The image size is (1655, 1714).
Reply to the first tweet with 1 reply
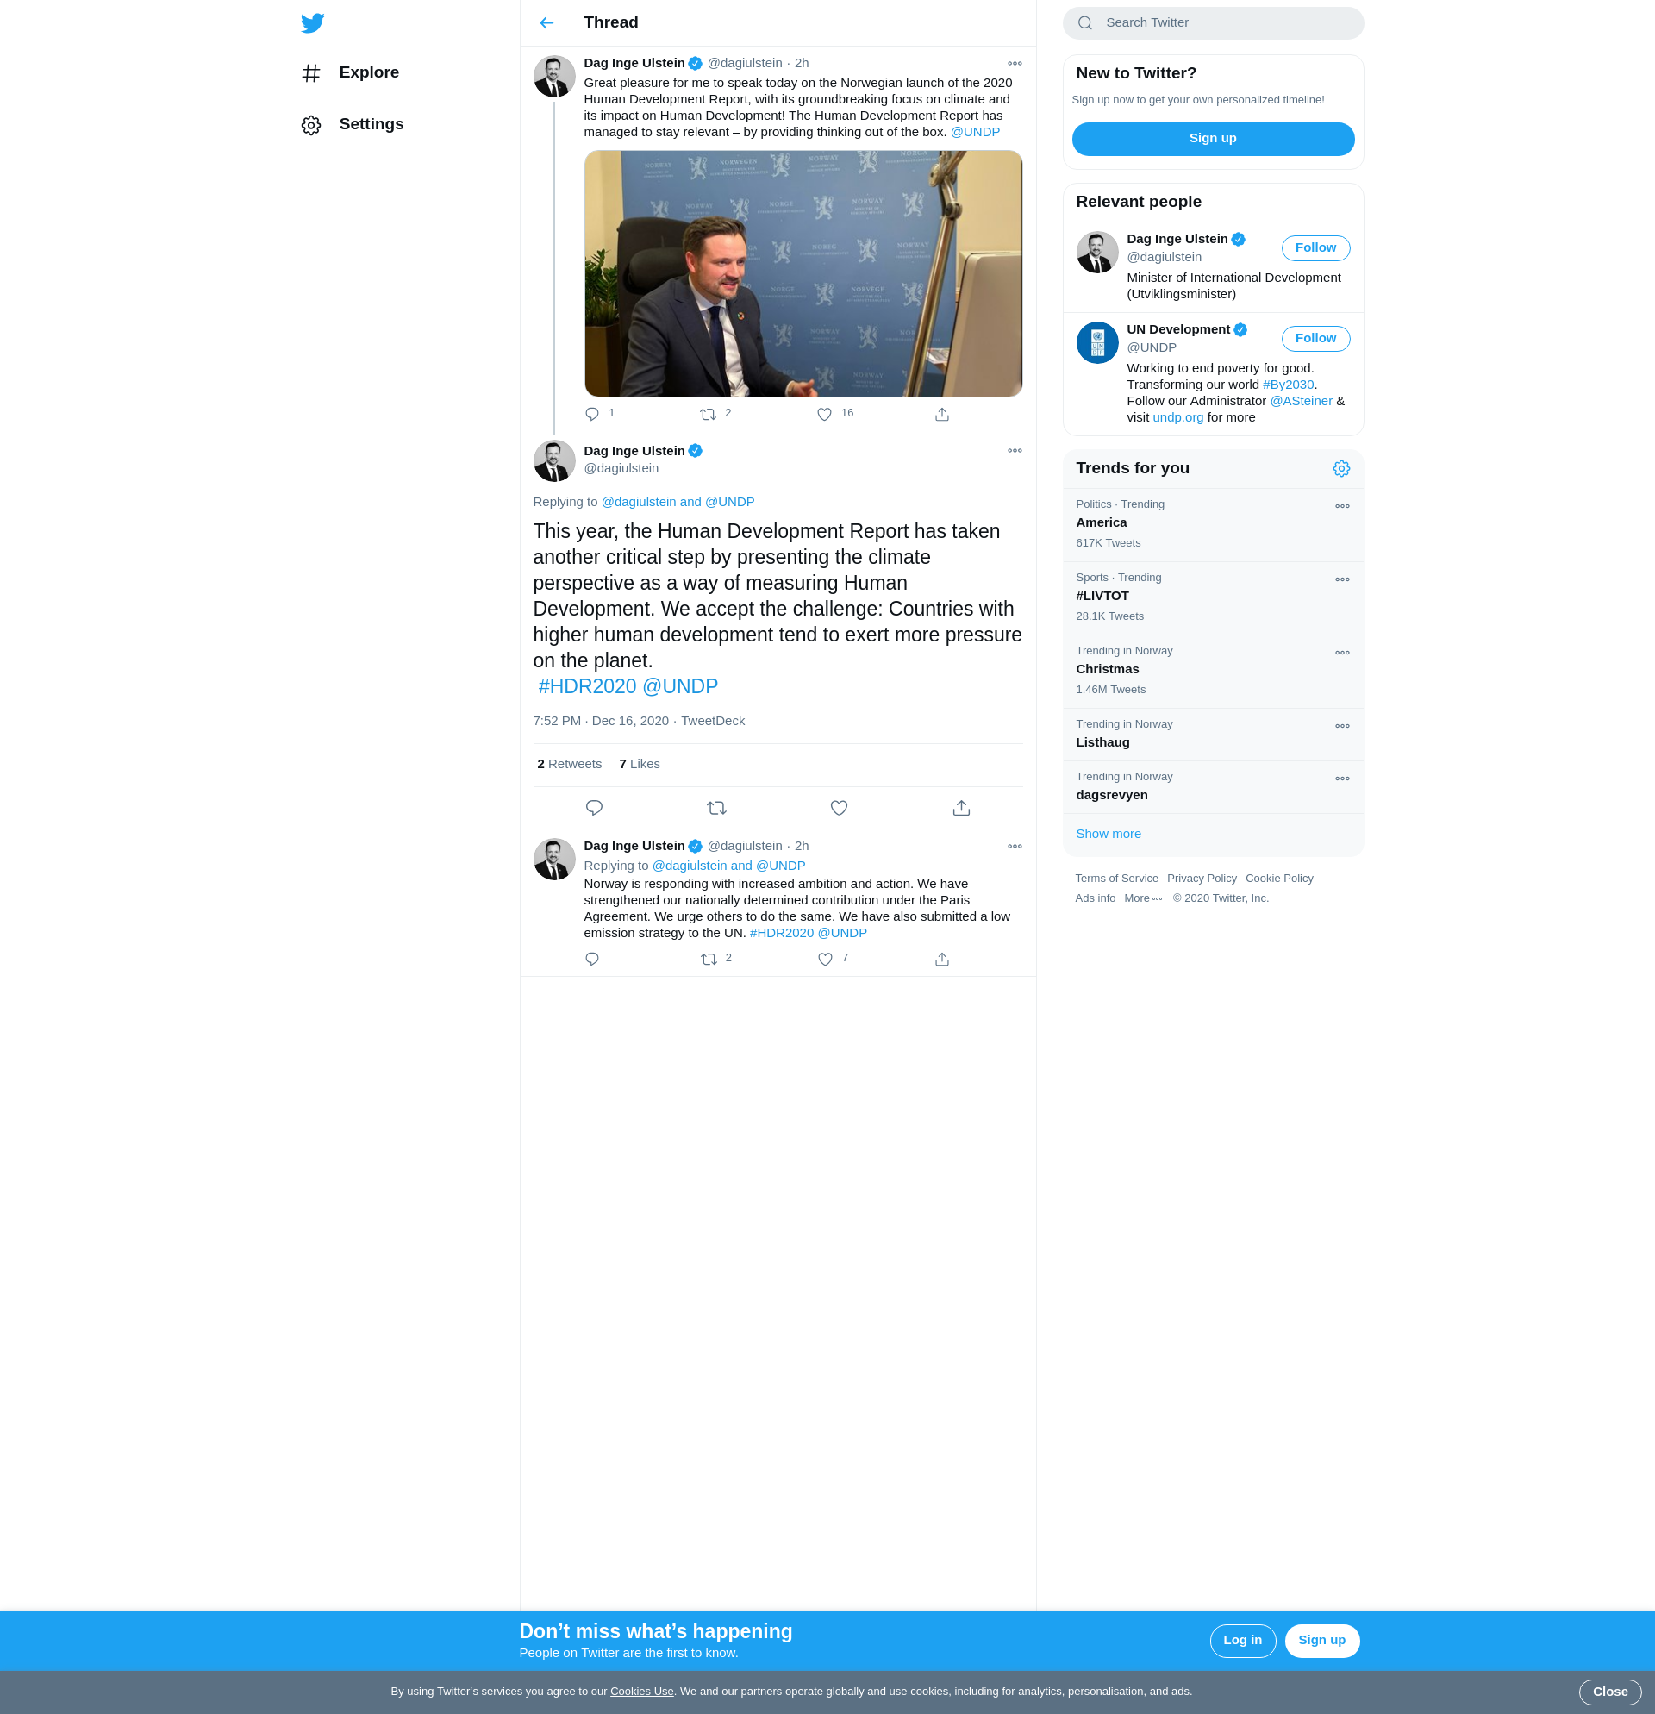(592, 414)
